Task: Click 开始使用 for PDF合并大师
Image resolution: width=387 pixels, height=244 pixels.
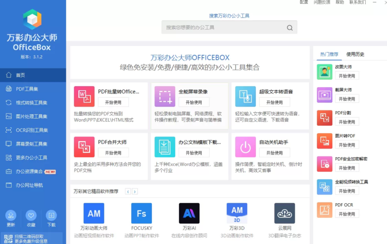Action: (113, 153)
